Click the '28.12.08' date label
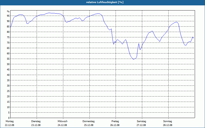This screenshot has height=128, width=205. coord(168,125)
